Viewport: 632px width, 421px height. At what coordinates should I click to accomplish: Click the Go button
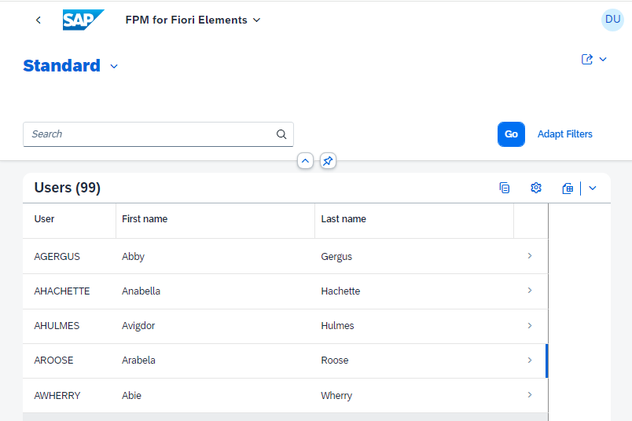point(511,134)
